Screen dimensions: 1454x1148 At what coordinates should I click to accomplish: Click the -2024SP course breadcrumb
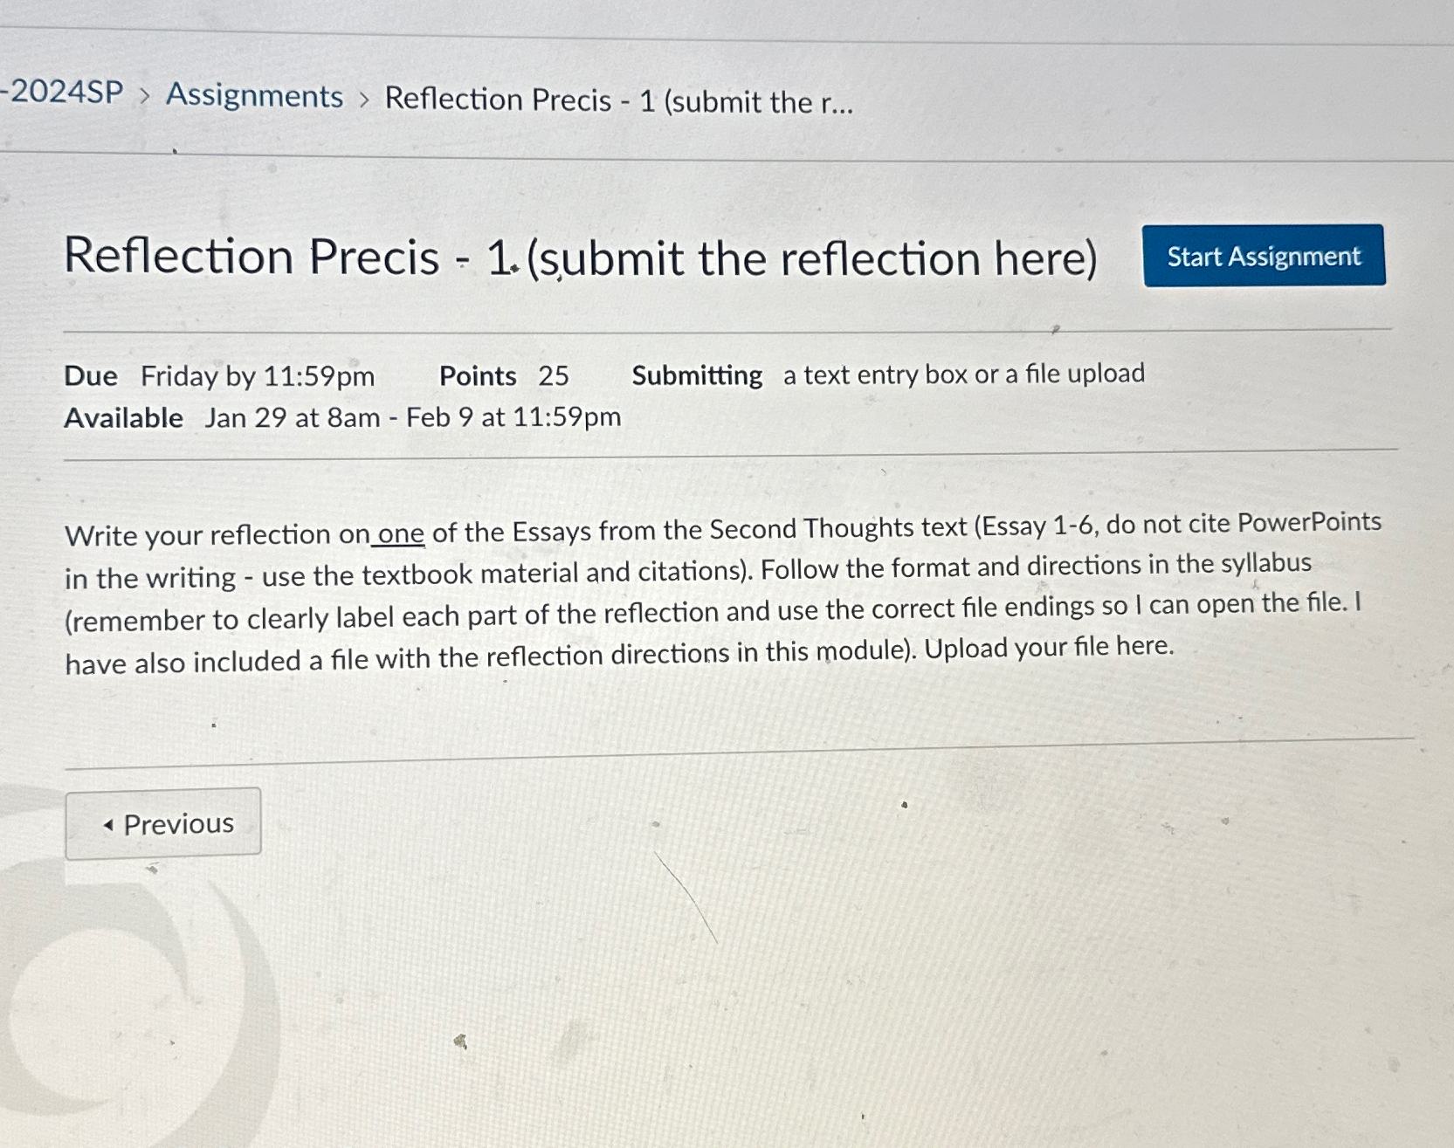pyautogui.click(x=61, y=97)
